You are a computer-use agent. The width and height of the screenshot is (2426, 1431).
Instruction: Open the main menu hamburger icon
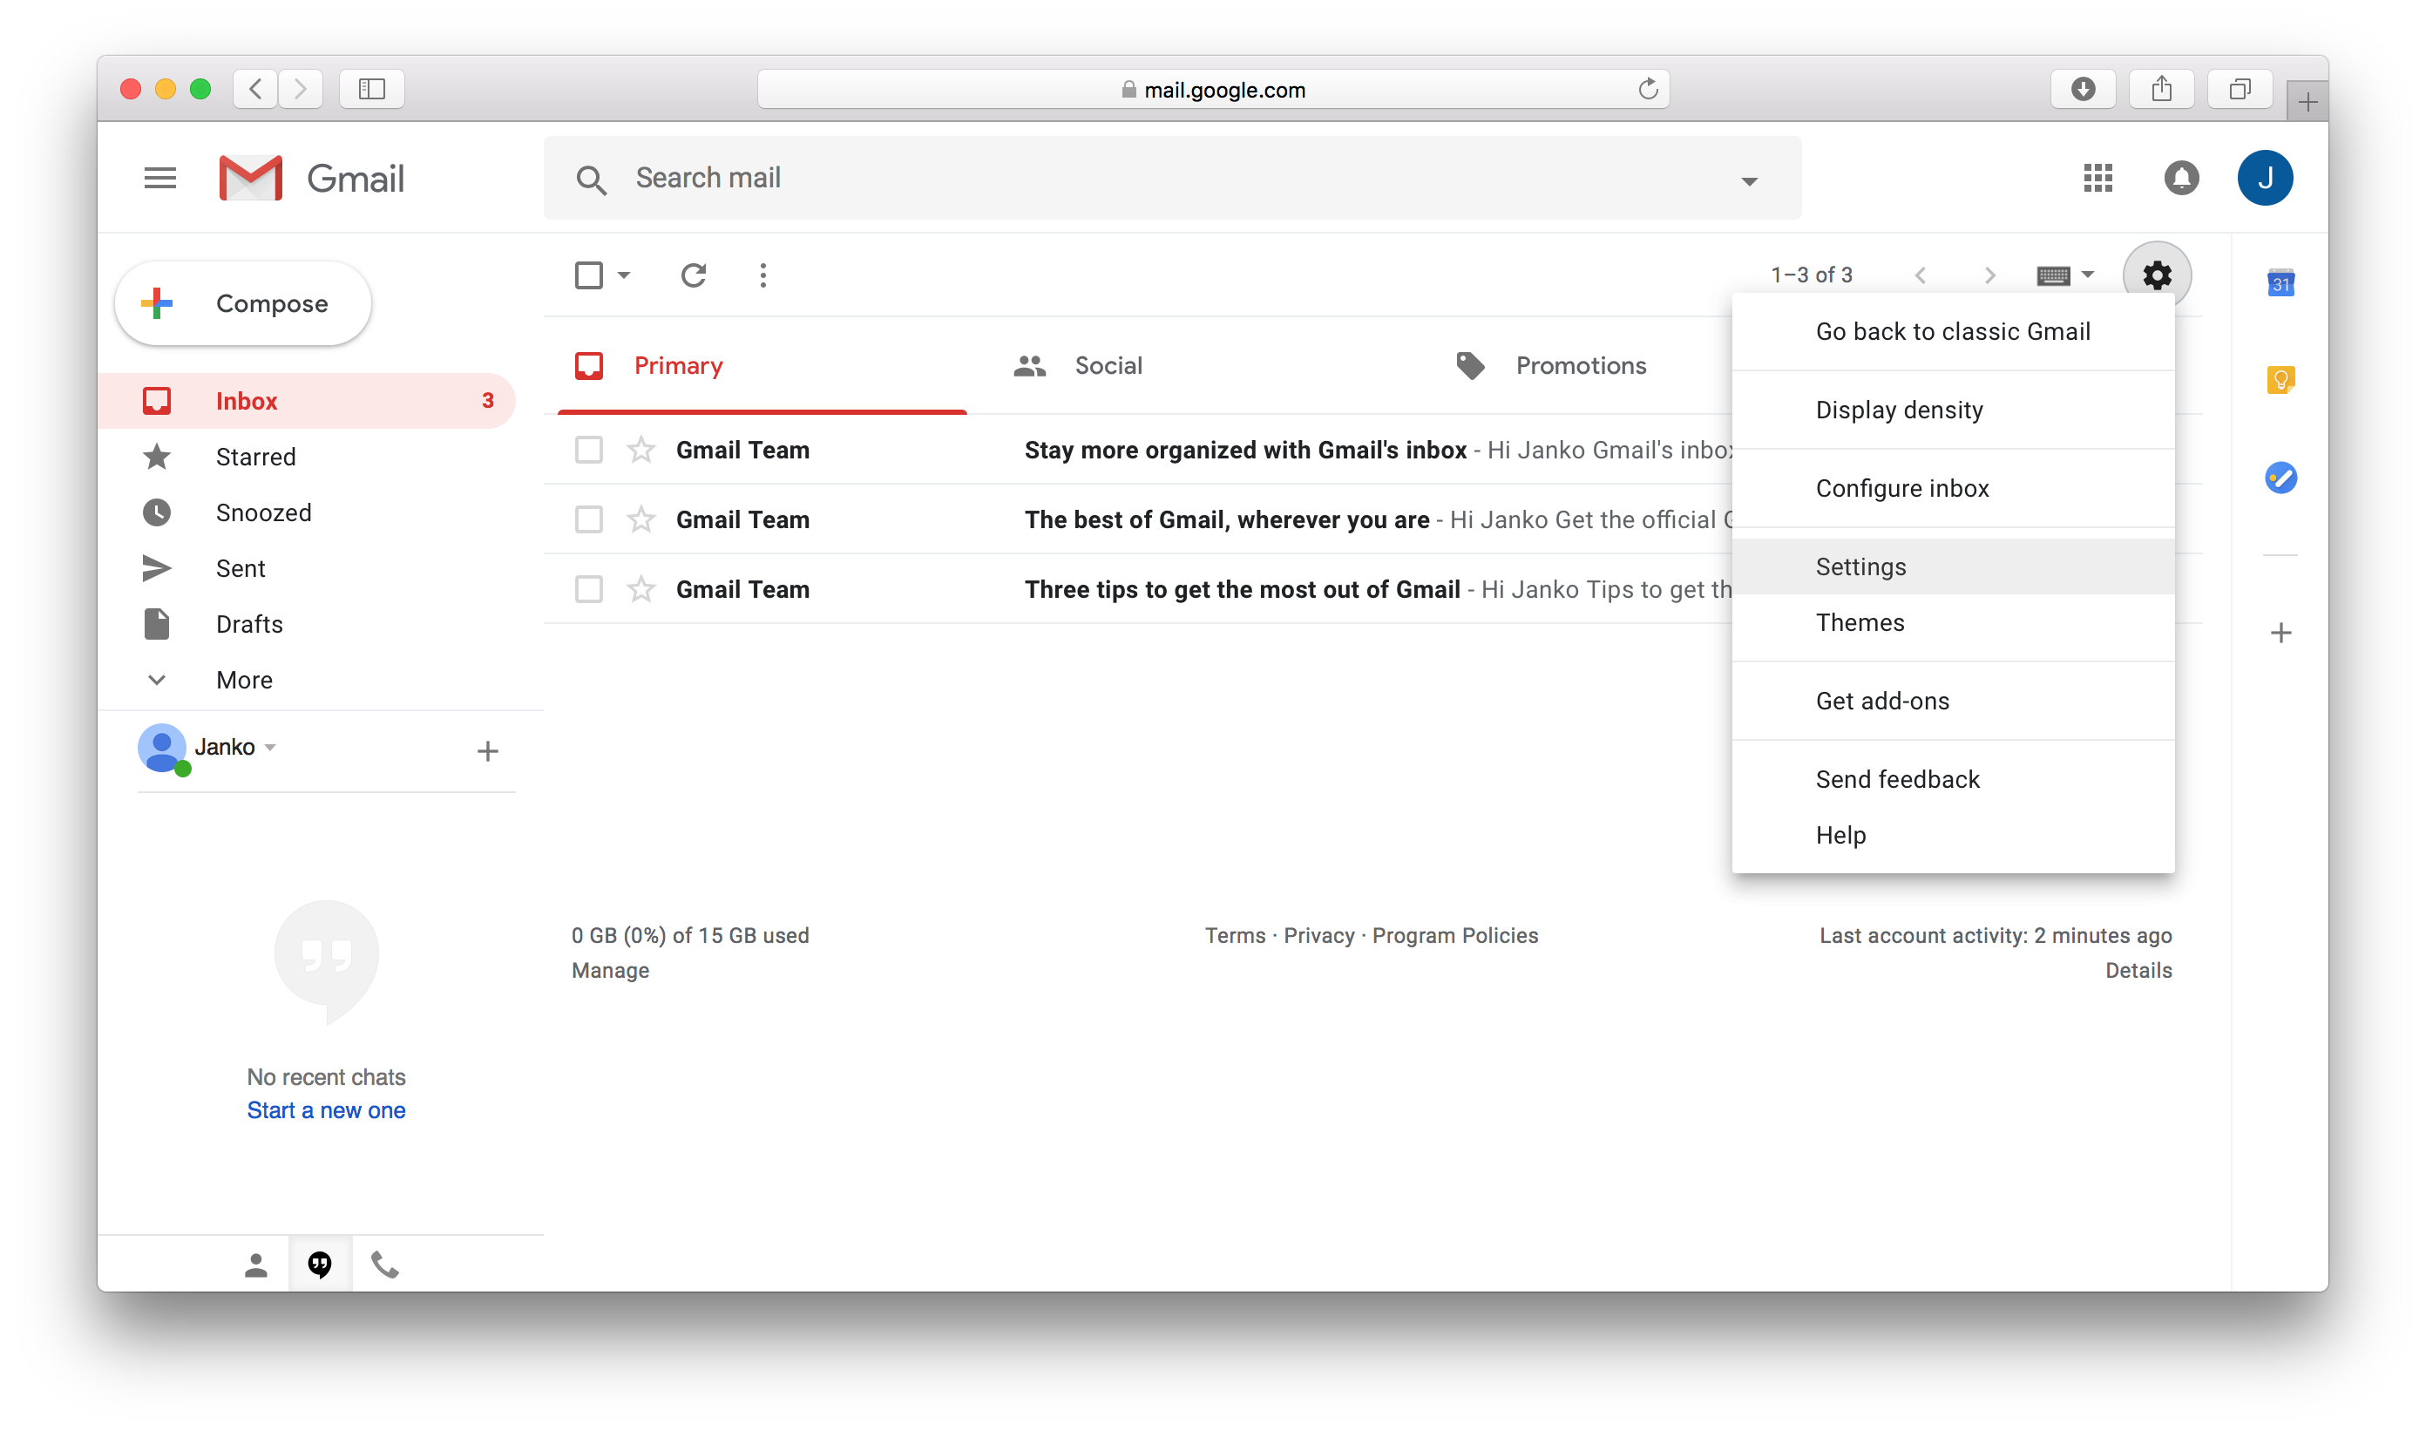[x=160, y=179]
